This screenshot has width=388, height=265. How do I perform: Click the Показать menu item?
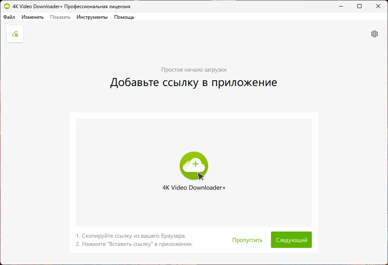(60, 17)
